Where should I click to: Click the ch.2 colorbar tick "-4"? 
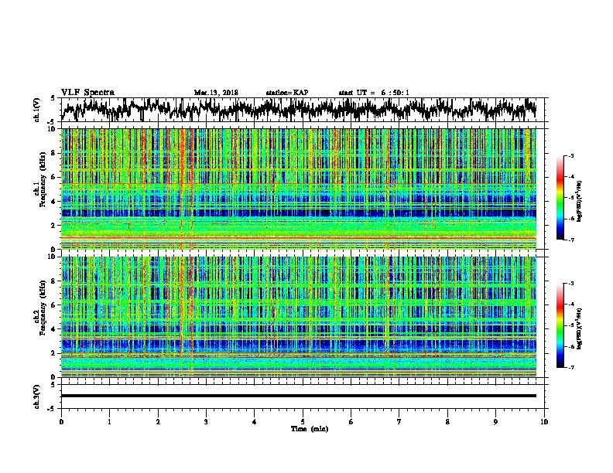571,304
